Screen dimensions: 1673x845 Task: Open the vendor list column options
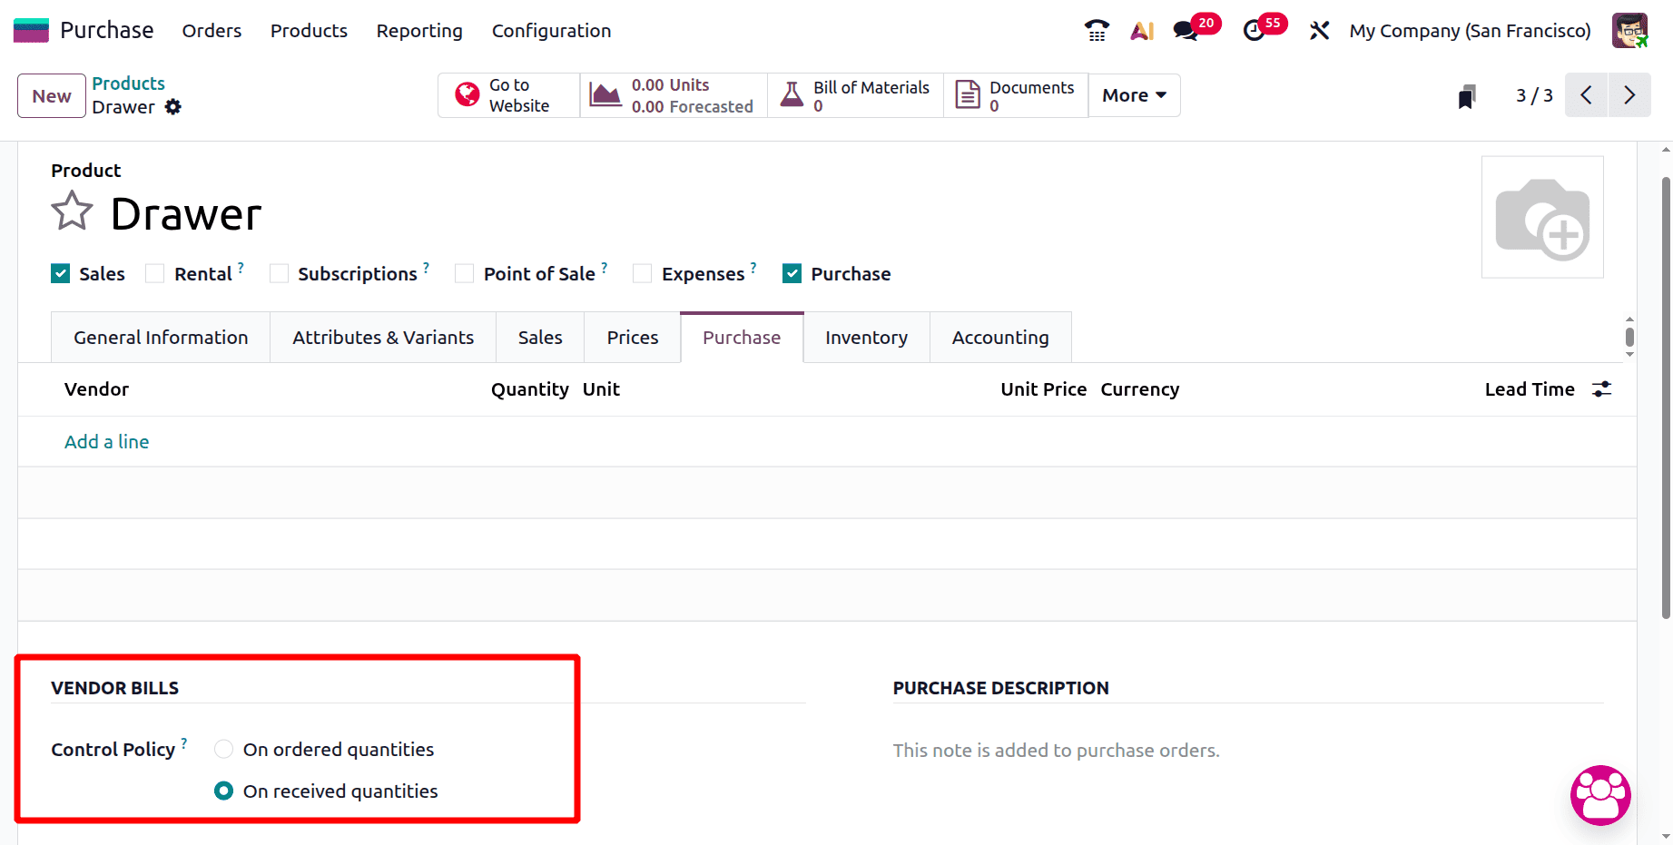[1601, 388]
